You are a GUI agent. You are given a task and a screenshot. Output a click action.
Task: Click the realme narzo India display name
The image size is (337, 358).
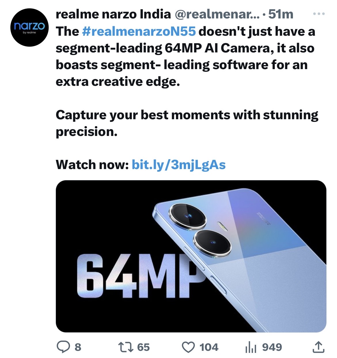click(x=113, y=14)
